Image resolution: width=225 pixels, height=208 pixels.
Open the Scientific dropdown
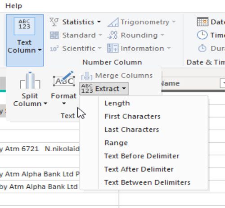(76, 48)
